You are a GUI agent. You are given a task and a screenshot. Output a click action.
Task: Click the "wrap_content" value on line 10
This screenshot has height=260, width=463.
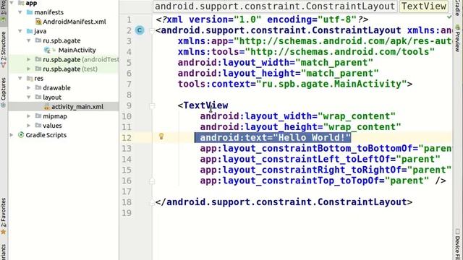tap(357, 116)
